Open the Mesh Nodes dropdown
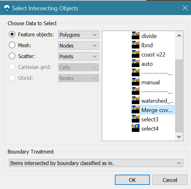 [x=79, y=45]
